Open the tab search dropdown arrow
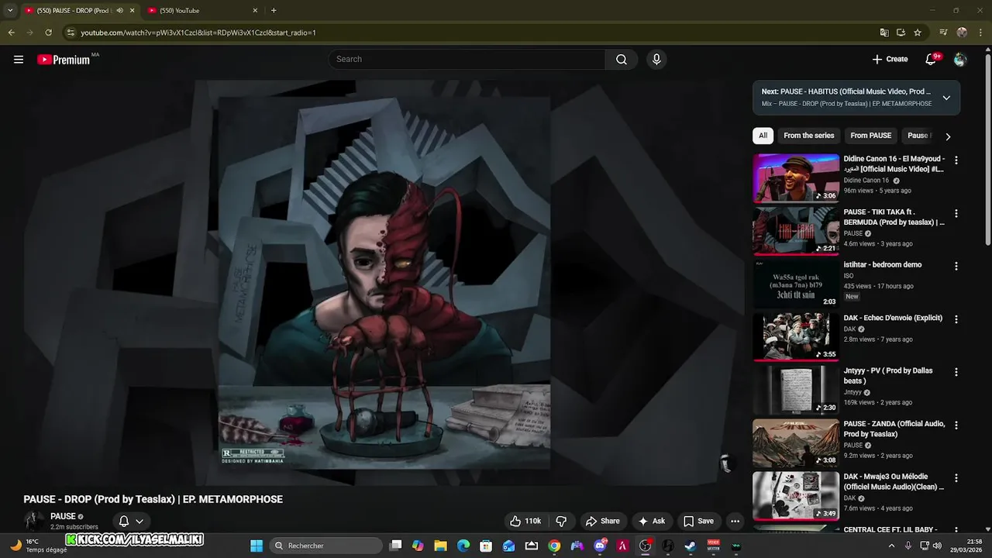 [10, 11]
